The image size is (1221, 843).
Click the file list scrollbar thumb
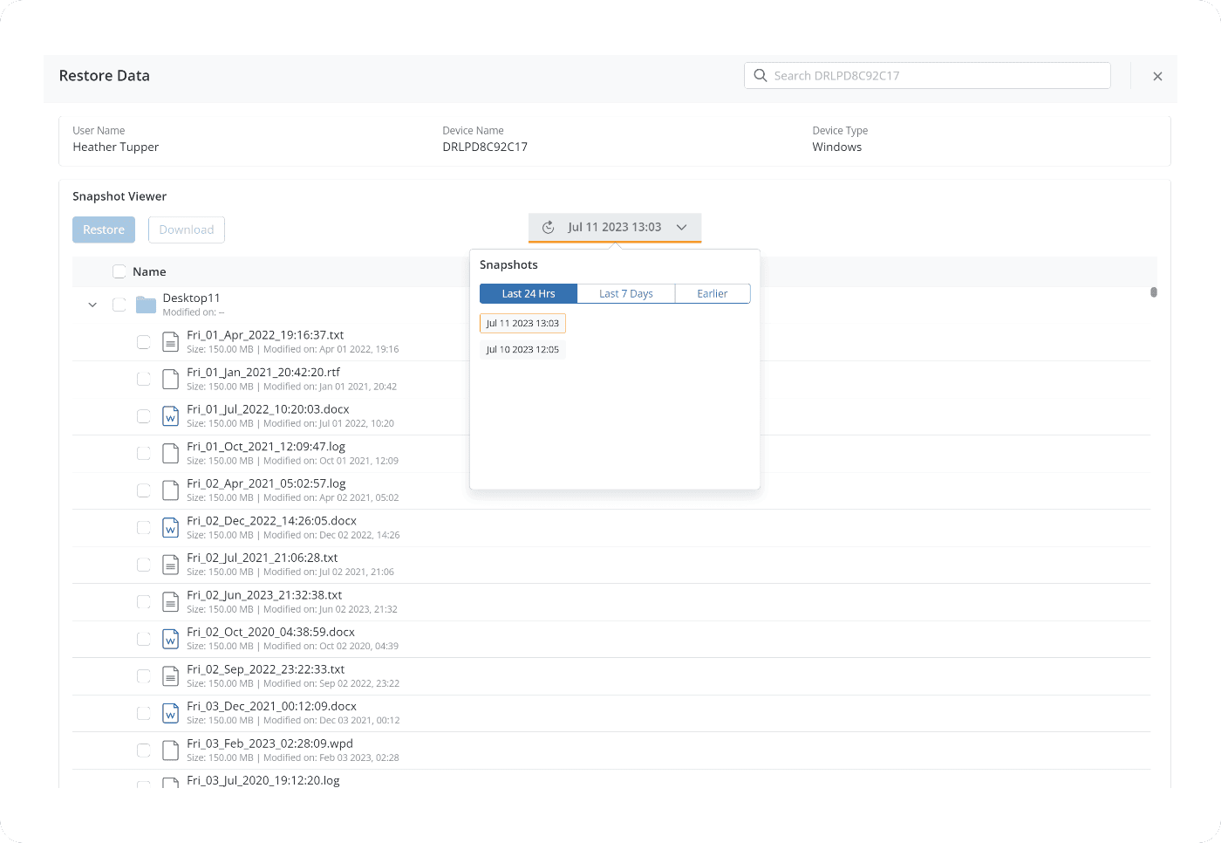coord(1154,292)
